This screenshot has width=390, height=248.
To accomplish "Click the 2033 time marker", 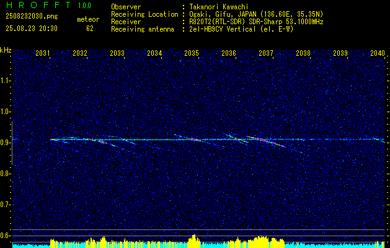I will pos(117,53).
